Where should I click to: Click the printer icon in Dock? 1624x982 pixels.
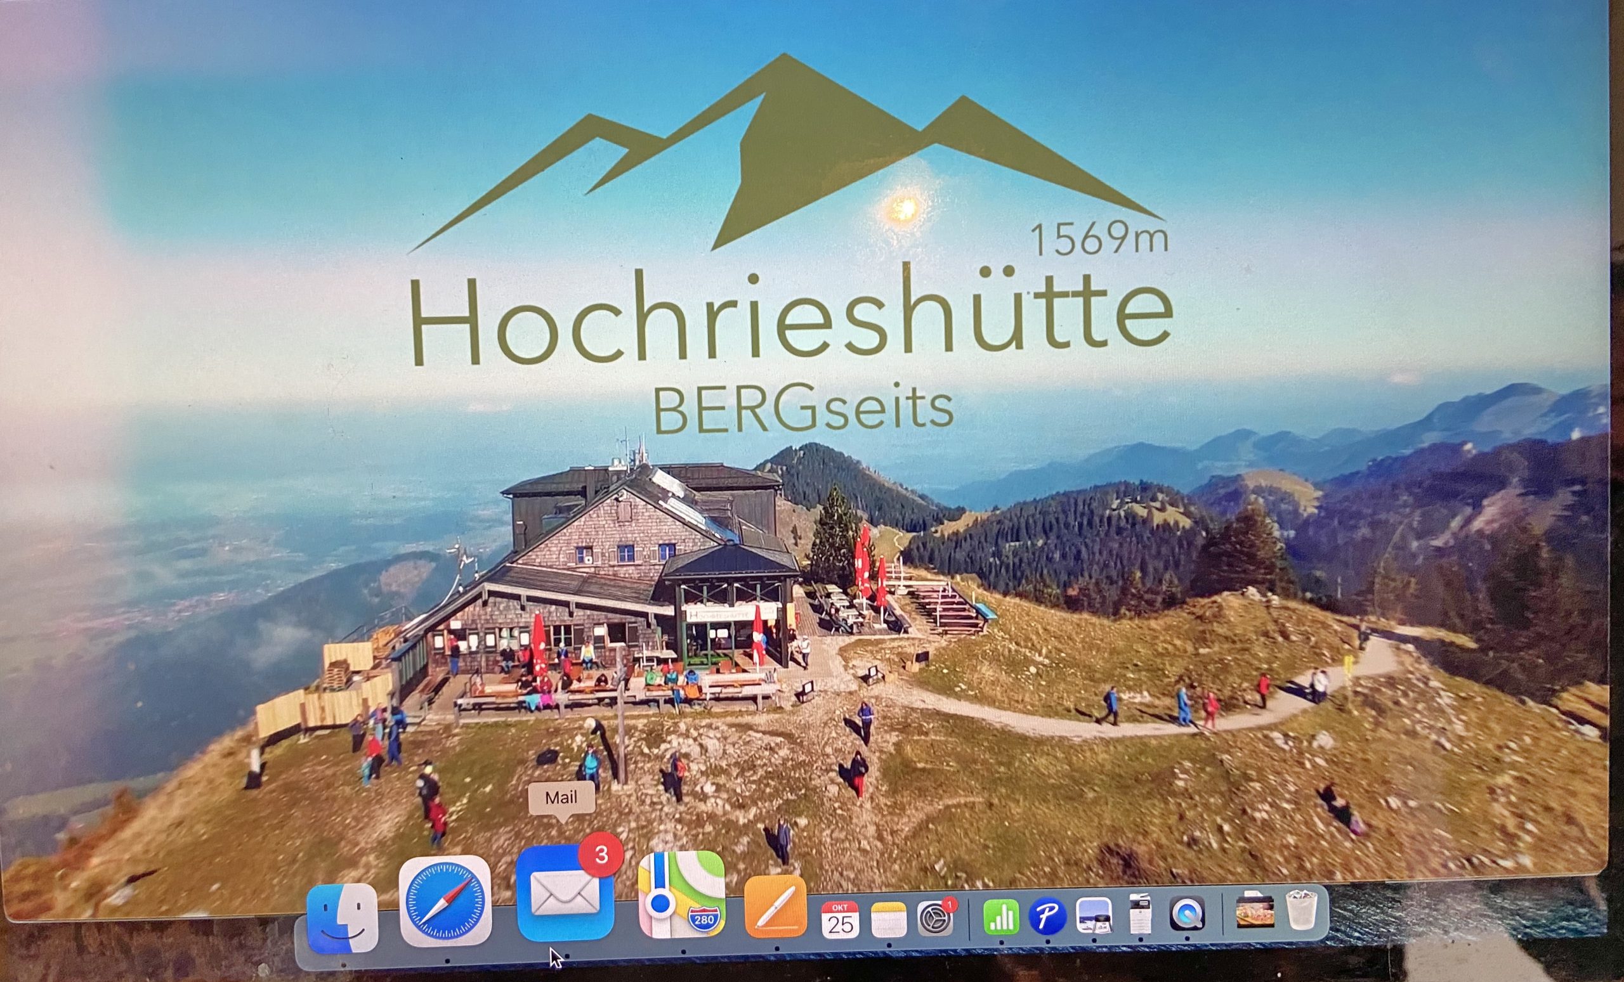tap(1139, 914)
